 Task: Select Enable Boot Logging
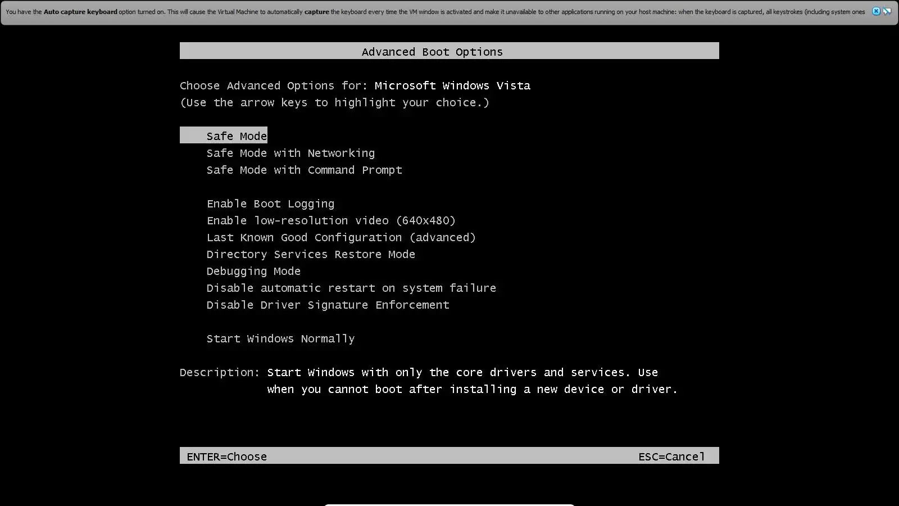[x=270, y=204]
